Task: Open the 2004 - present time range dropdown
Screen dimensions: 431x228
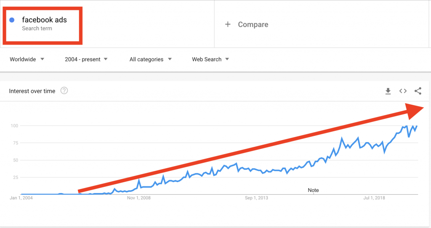Action: (86, 59)
